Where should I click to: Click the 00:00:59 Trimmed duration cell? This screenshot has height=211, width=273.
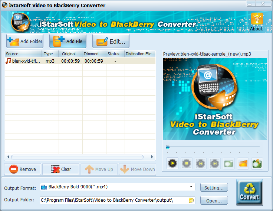94,61
